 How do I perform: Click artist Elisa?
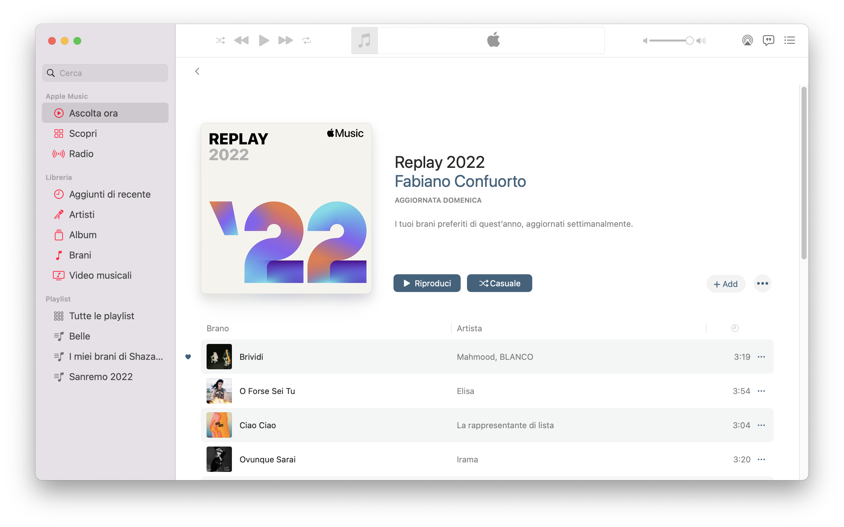(x=465, y=391)
